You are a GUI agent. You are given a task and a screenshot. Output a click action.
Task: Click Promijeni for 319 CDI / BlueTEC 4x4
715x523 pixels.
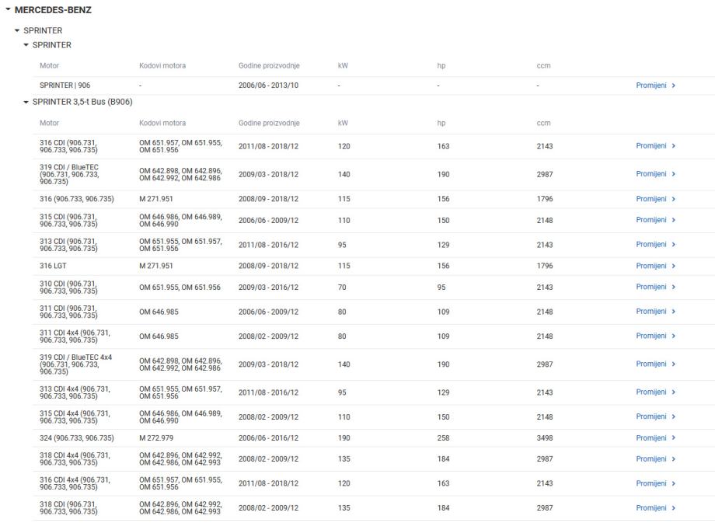coord(655,364)
